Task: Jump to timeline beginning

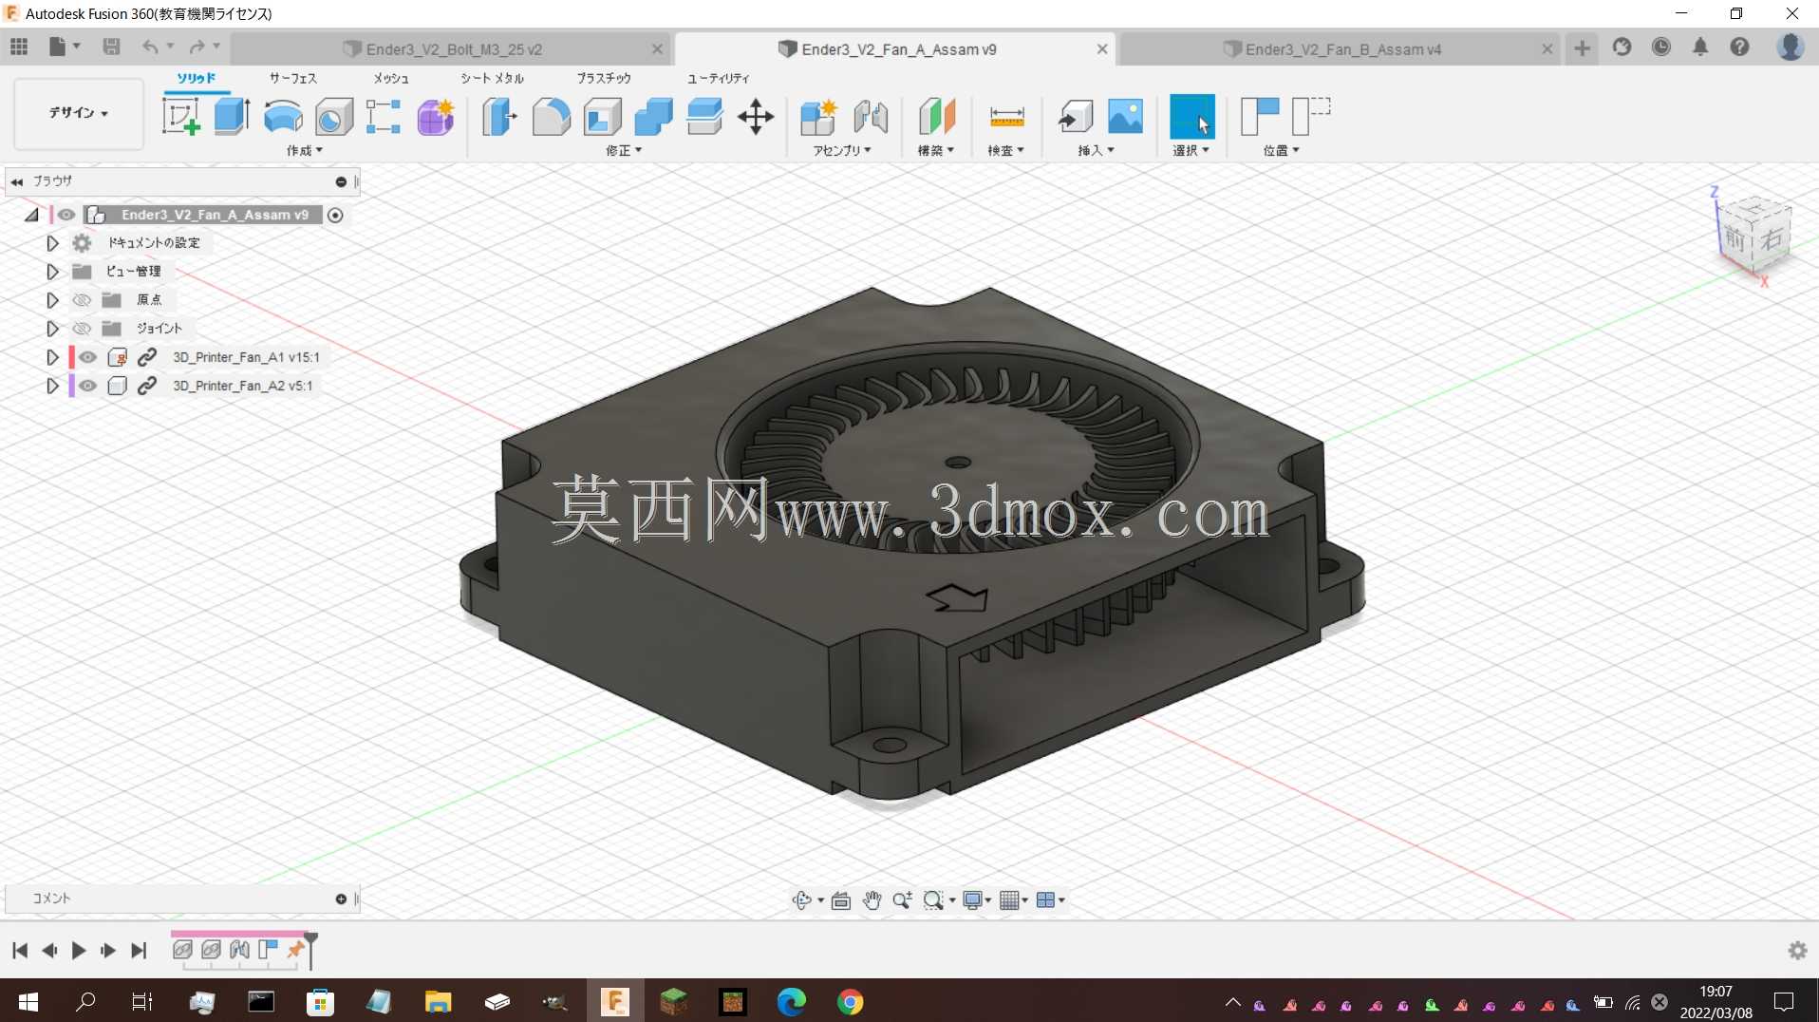Action: point(20,951)
